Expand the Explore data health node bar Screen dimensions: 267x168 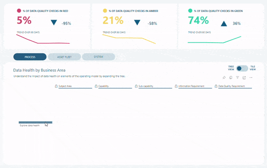tap(36, 122)
